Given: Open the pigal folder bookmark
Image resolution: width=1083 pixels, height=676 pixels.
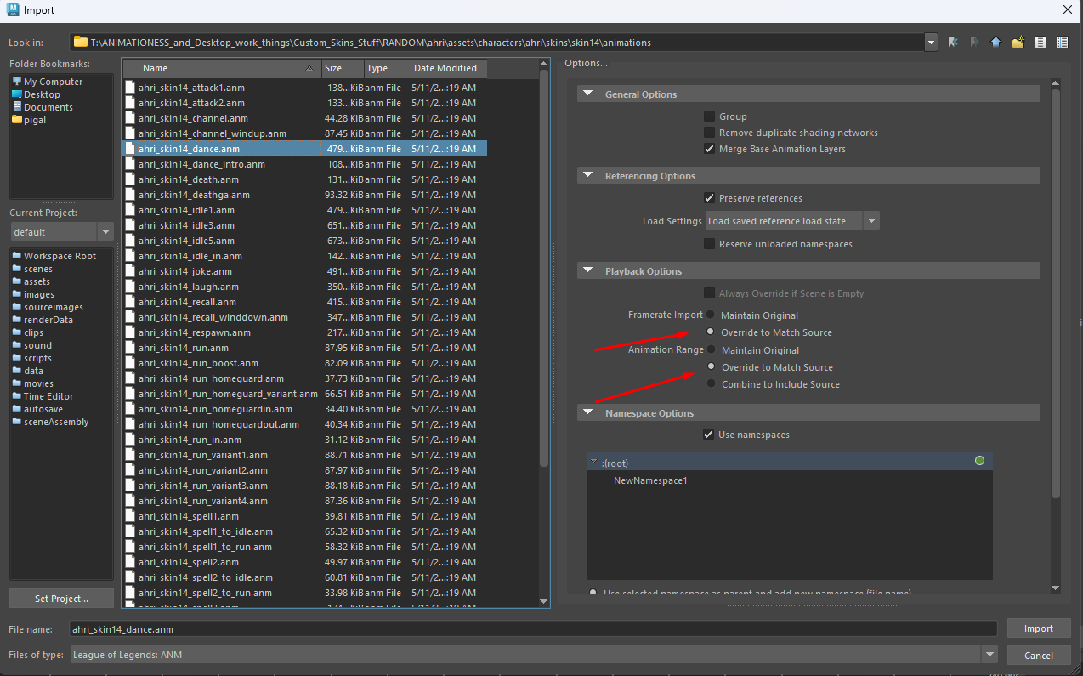Looking at the screenshot, I should coord(35,120).
